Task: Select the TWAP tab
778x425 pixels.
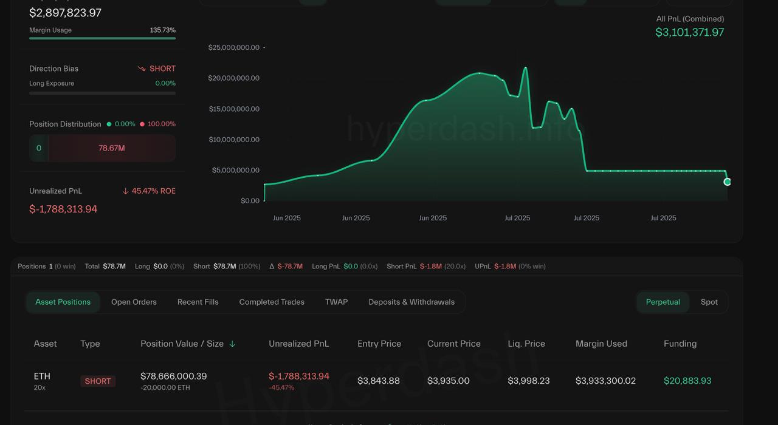Action: coord(336,302)
